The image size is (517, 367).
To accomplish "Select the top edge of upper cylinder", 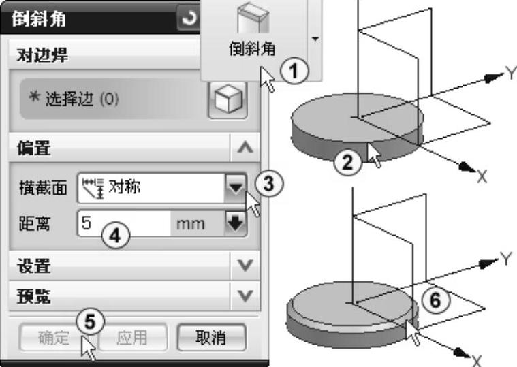I will click(x=367, y=142).
